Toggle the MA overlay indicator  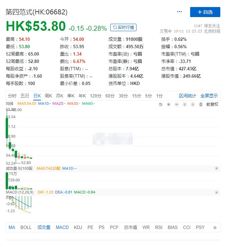pos(12,227)
